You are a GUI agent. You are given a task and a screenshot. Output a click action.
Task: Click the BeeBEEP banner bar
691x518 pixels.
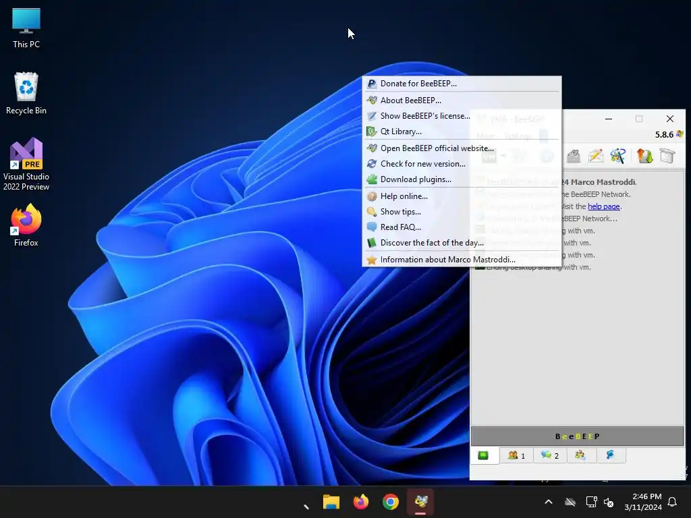click(x=578, y=436)
